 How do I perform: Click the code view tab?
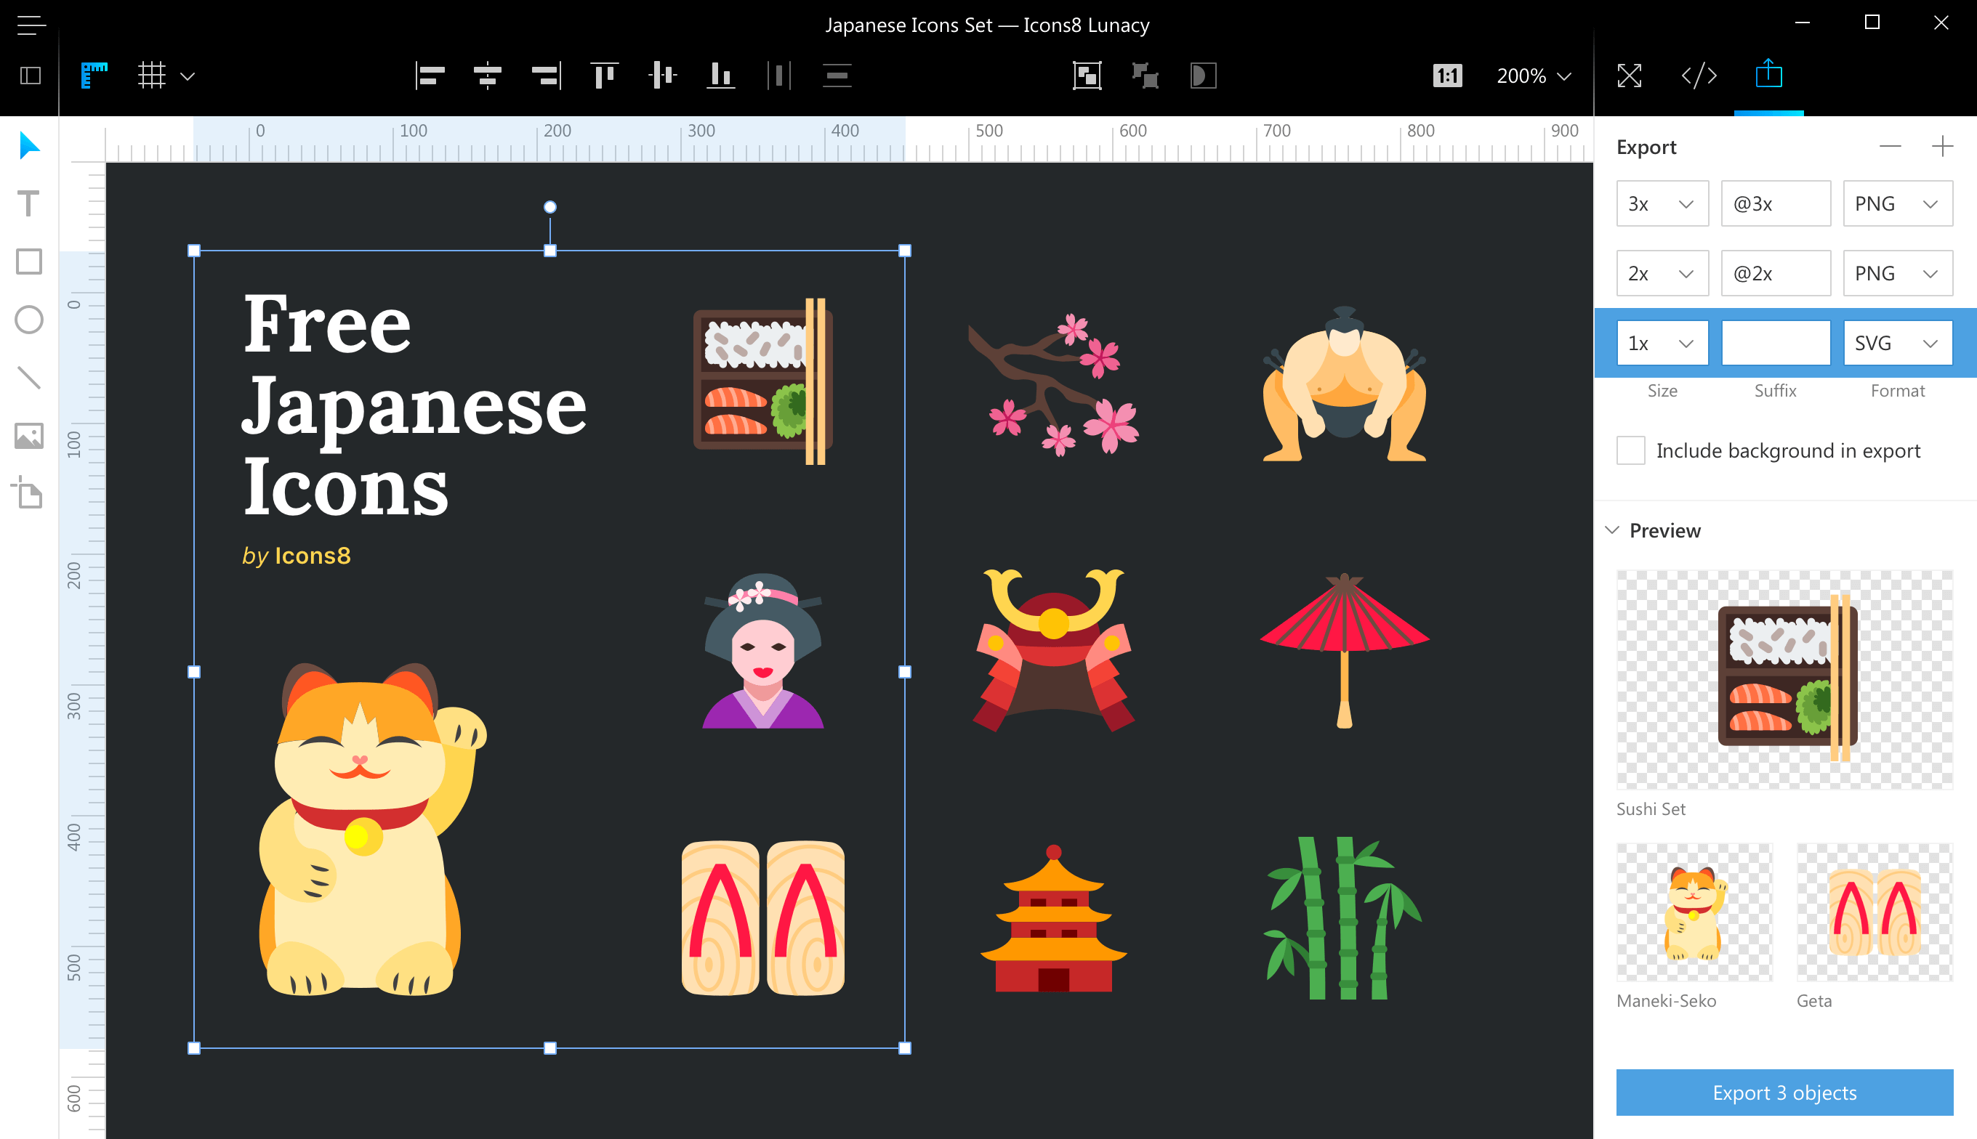click(x=1700, y=75)
